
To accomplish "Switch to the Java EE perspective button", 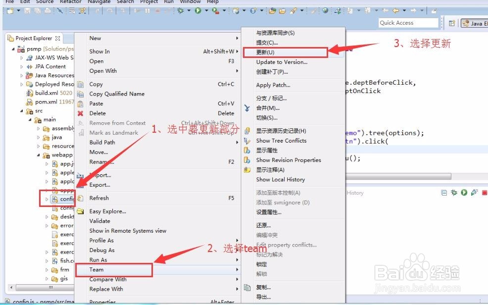I will pos(474,23).
